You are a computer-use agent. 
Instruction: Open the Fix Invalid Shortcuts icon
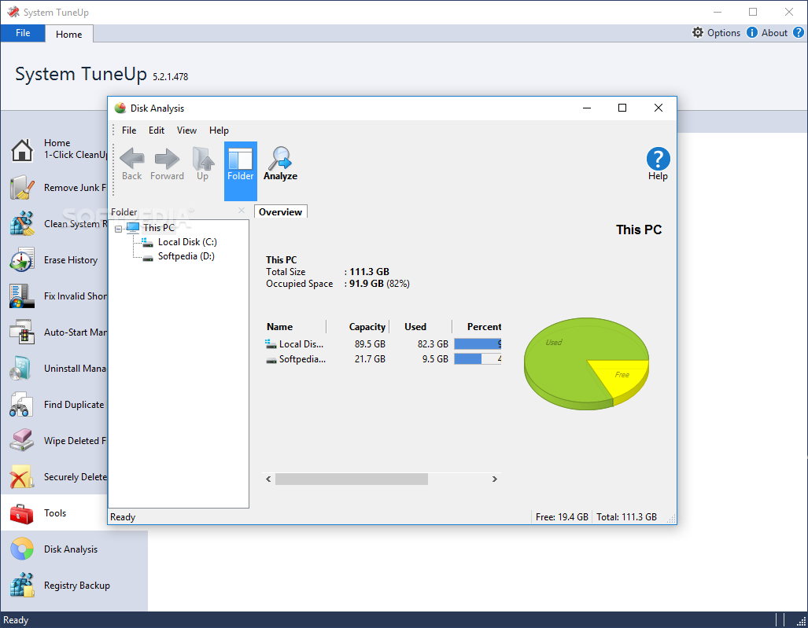point(22,296)
